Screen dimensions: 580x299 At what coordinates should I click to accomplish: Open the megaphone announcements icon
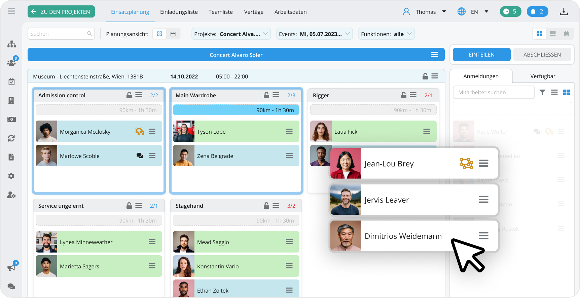(x=11, y=268)
